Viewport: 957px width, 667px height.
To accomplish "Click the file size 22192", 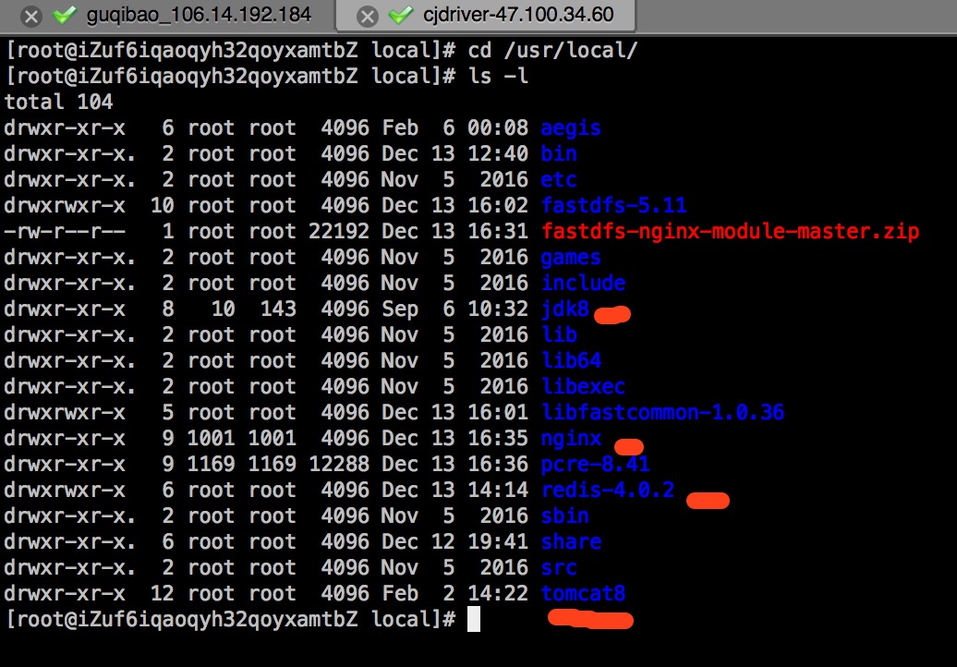I will [x=339, y=231].
